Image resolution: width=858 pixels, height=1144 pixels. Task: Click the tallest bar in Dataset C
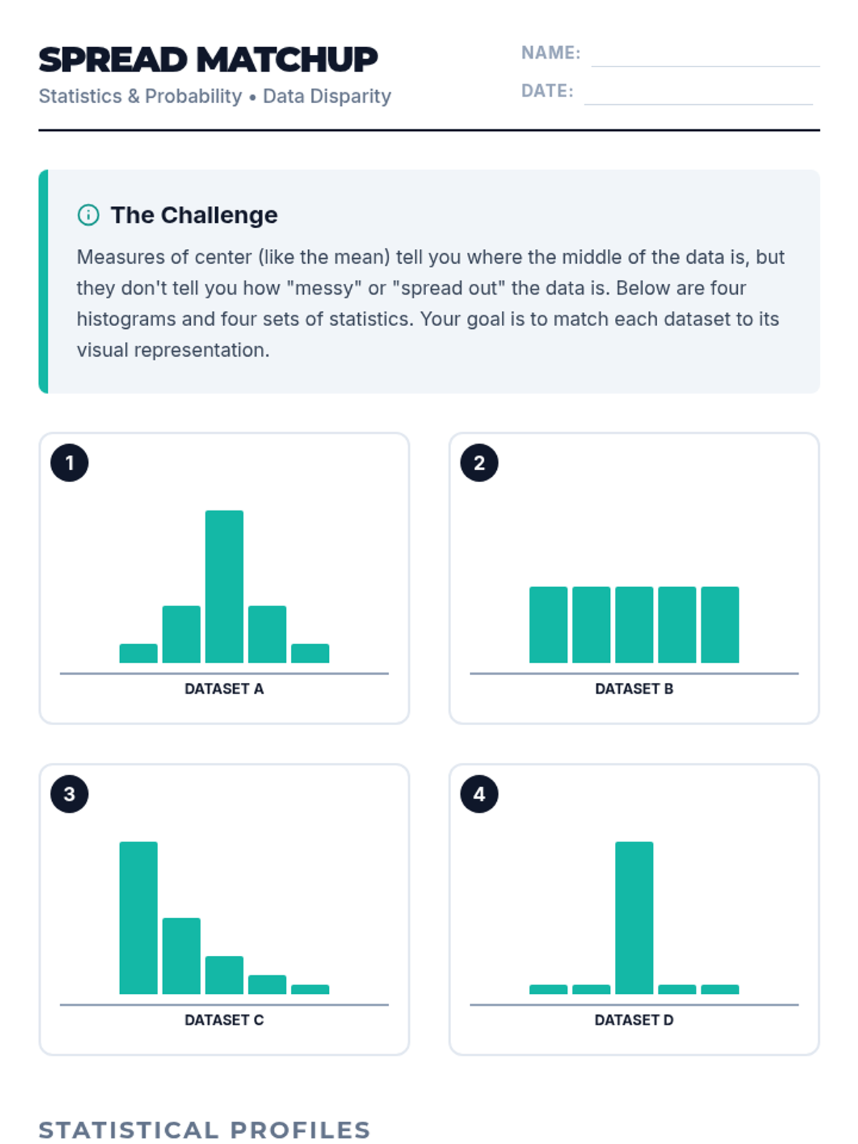(x=139, y=917)
